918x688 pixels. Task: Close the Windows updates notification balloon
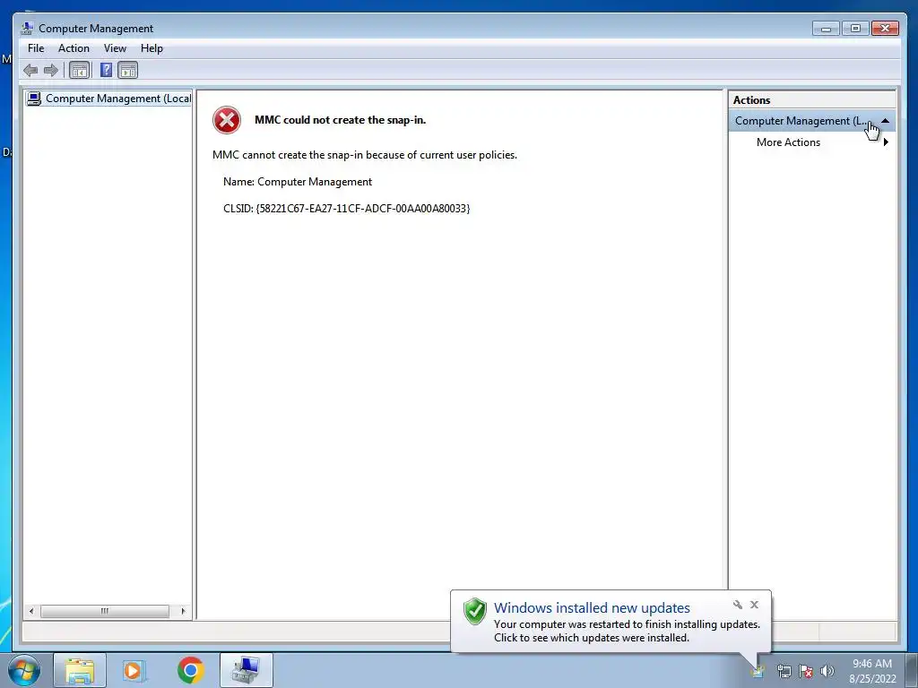click(754, 605)
